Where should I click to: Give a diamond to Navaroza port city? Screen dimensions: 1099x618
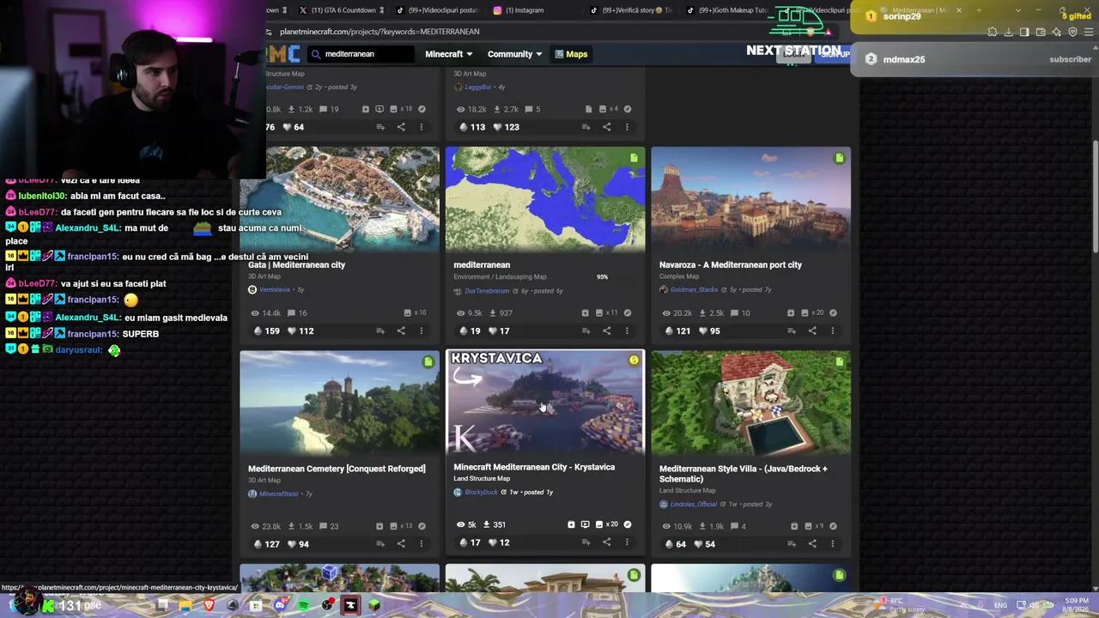click(670, 330)
